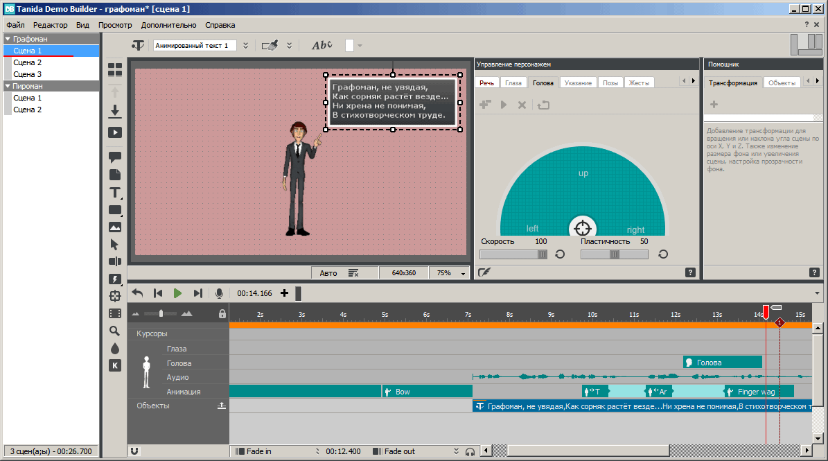Screen dimensions: 828x461
Task: Toggle the Fade in option
Action: coord(254,451)
